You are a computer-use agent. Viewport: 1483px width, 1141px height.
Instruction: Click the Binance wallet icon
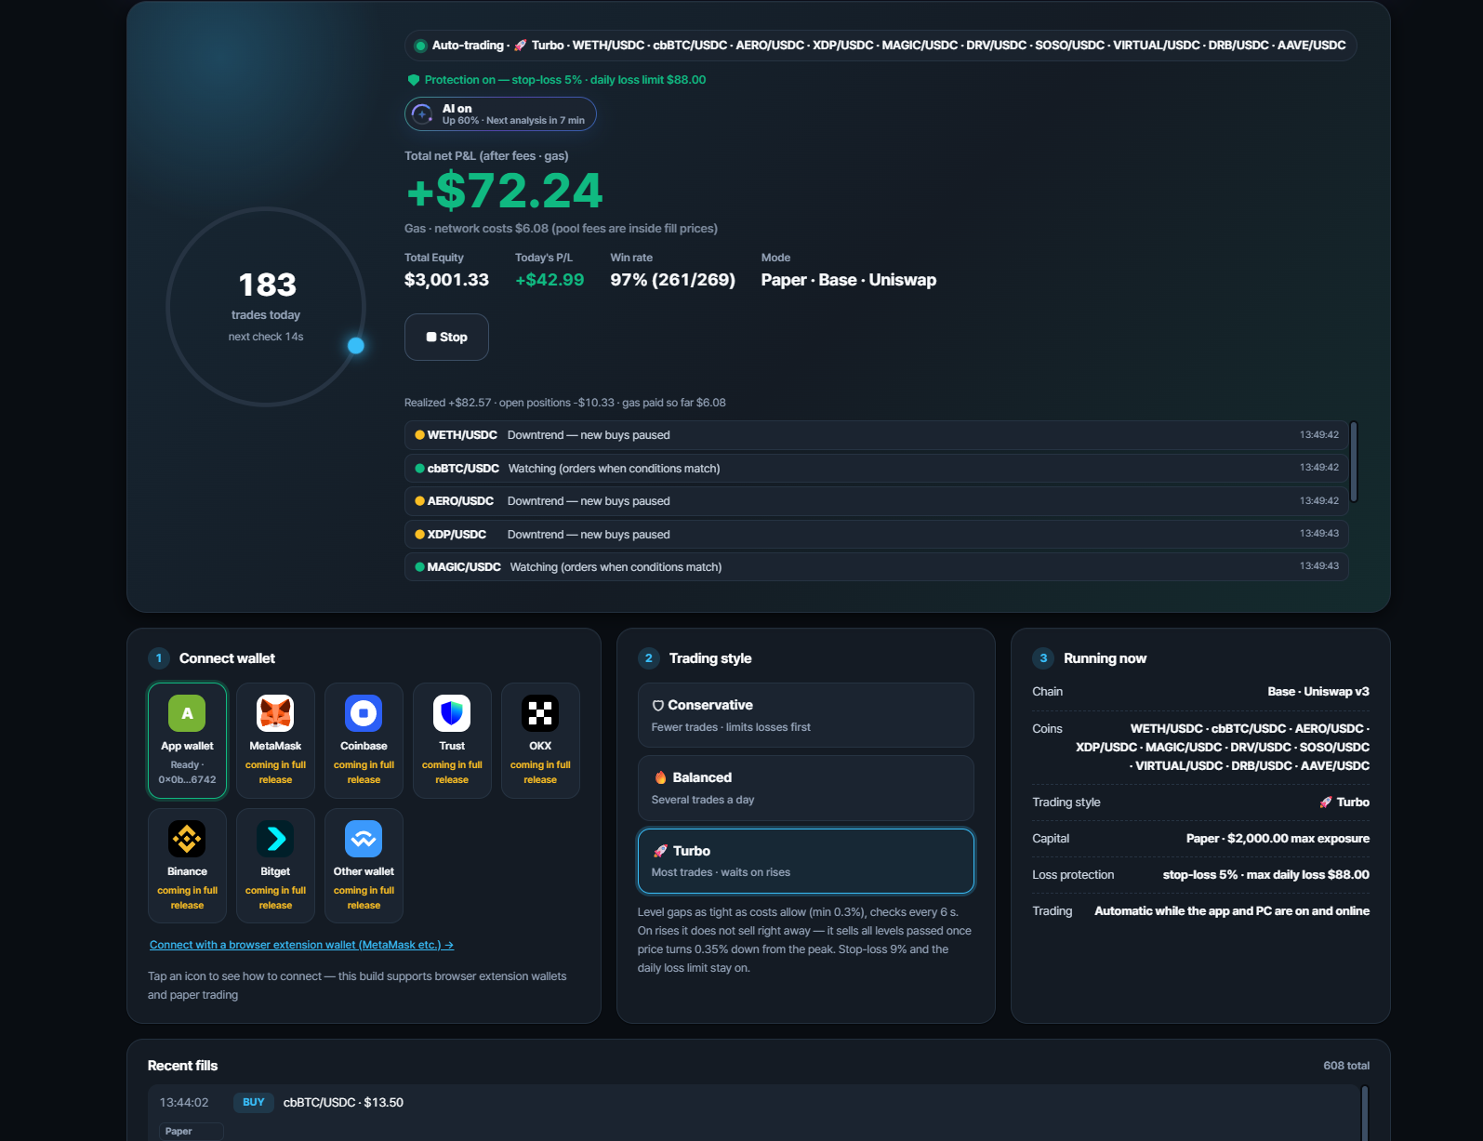click(x=187, y=839)
